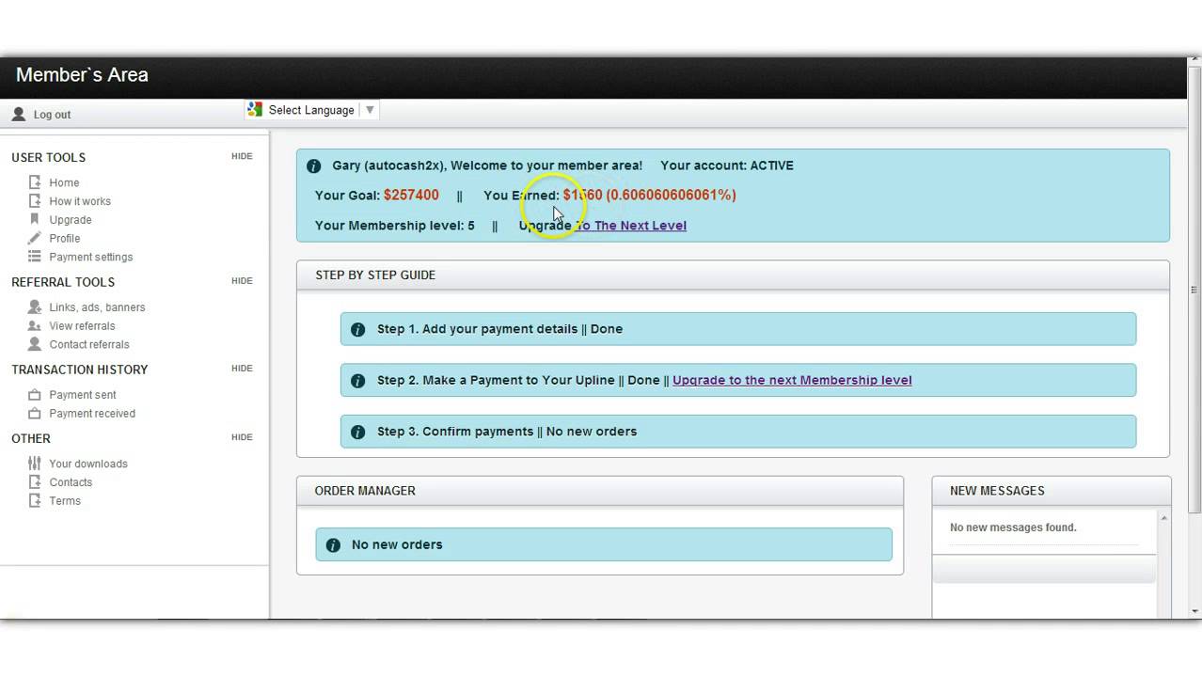Hide the Transaction History section

coord(242,368)
